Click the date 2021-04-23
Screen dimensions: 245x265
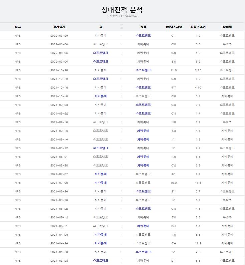click(x=59, y=252)
